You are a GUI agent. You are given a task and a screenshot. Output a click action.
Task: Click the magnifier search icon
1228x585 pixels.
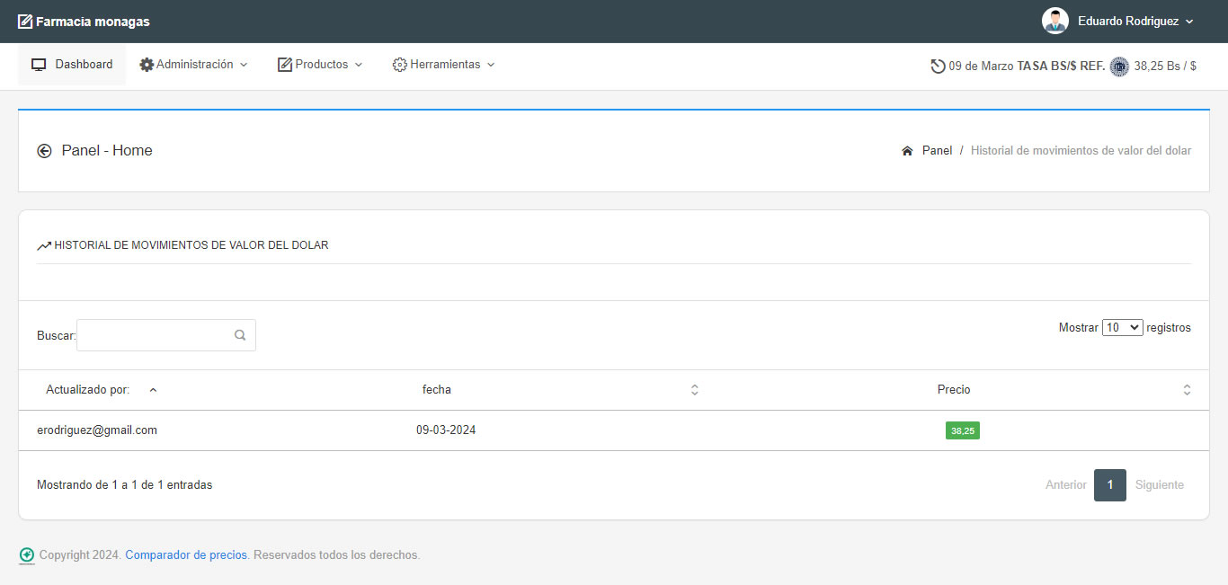tap(240, 335)
